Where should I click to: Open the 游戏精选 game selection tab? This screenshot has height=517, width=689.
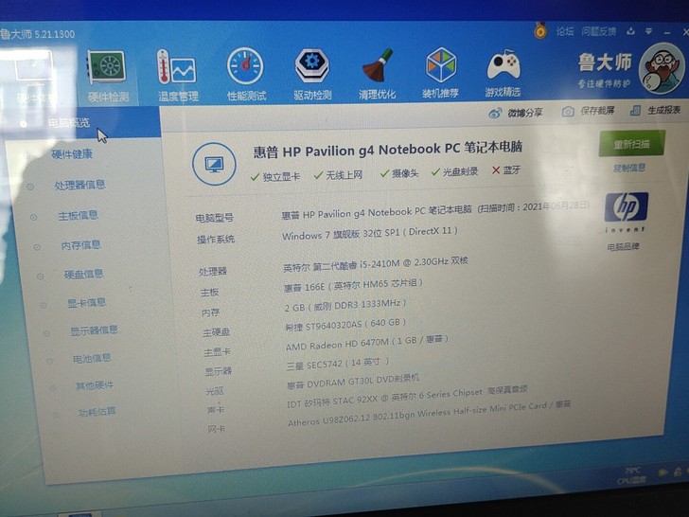(x=503, y=73)
